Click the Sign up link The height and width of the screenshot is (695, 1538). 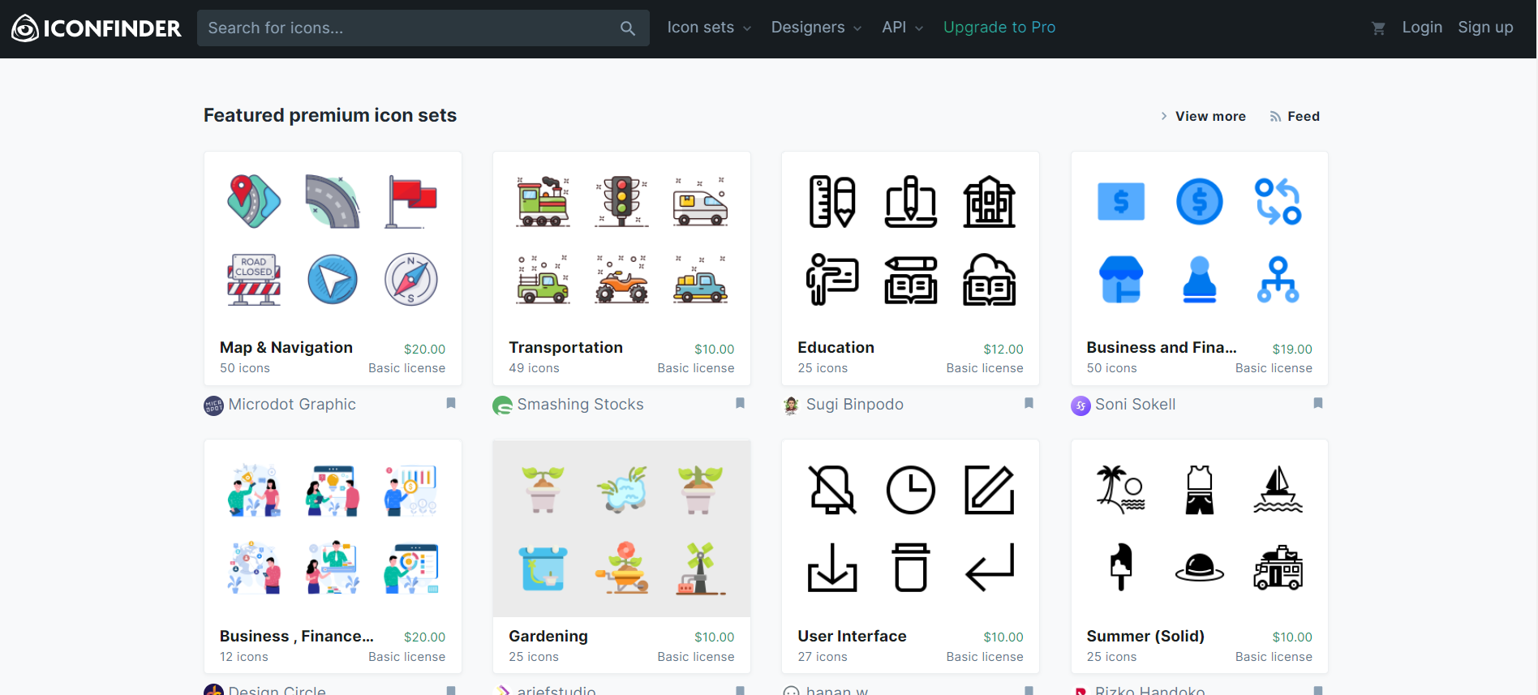pos(1485,28)
